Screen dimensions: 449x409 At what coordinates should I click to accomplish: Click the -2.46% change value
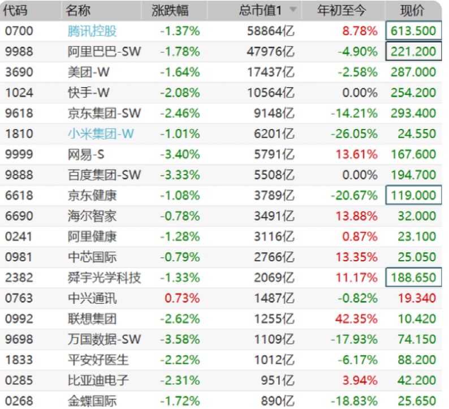(x=180, y=113)
